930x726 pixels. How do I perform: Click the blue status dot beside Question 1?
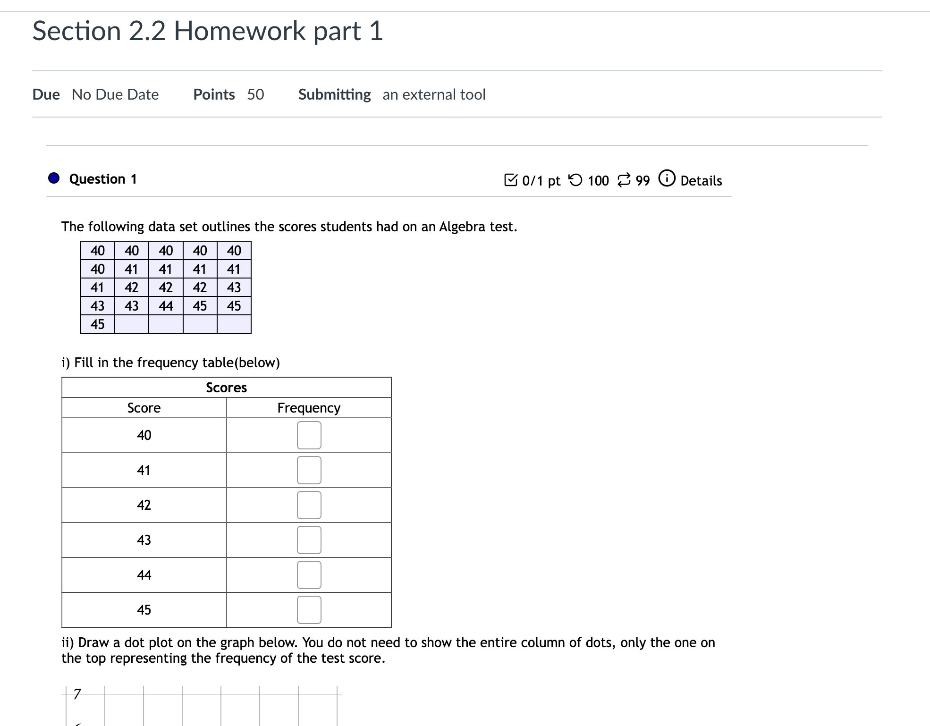click(x=53, y=178)
